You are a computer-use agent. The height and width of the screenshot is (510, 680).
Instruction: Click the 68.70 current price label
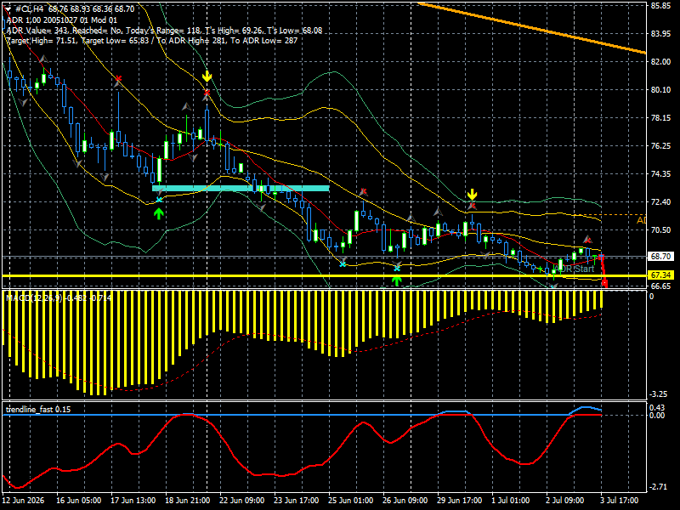660,257
